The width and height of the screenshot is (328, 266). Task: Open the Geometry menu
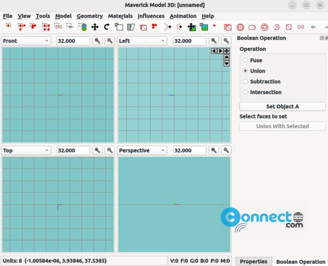point(90,16)
